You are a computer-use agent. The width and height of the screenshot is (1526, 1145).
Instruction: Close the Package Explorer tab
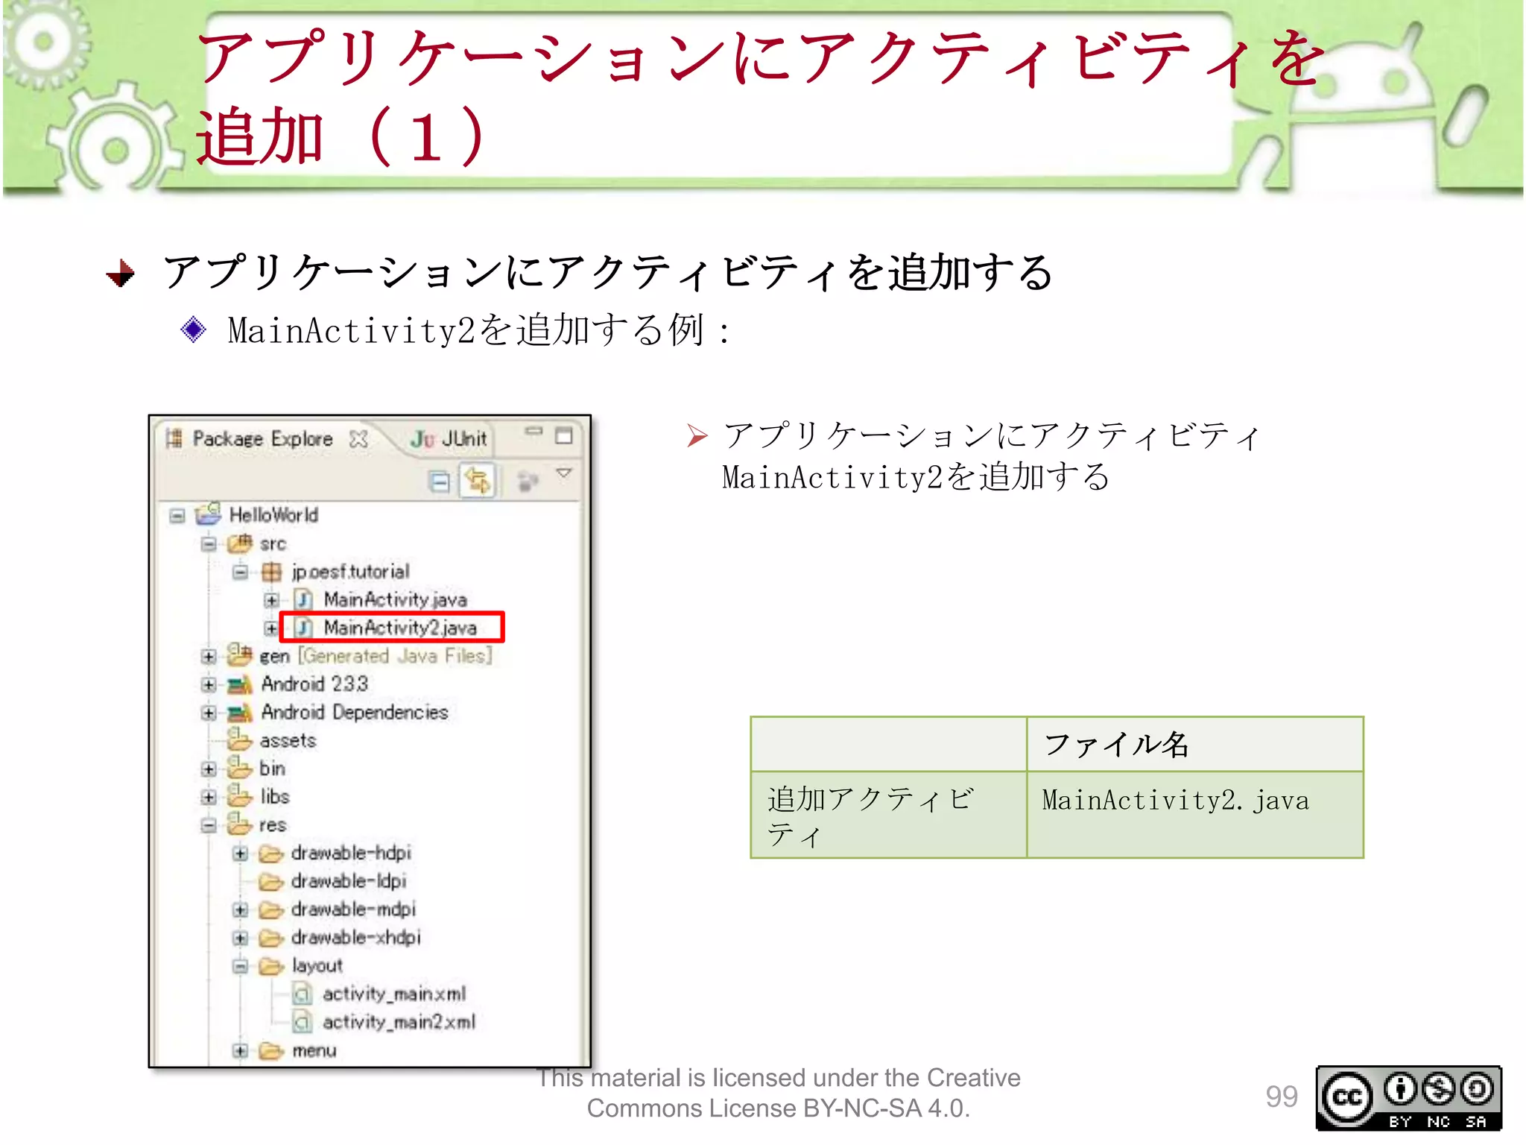pyautogui.click(x=358, y=439)
